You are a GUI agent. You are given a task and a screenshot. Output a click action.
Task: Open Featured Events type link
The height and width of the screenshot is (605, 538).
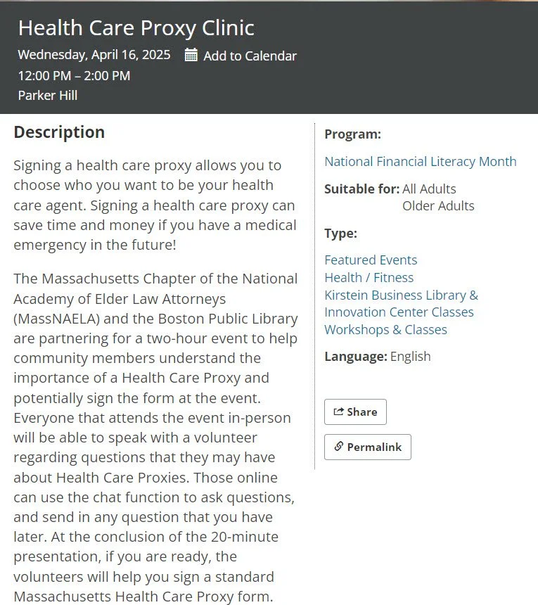[371, 260]
